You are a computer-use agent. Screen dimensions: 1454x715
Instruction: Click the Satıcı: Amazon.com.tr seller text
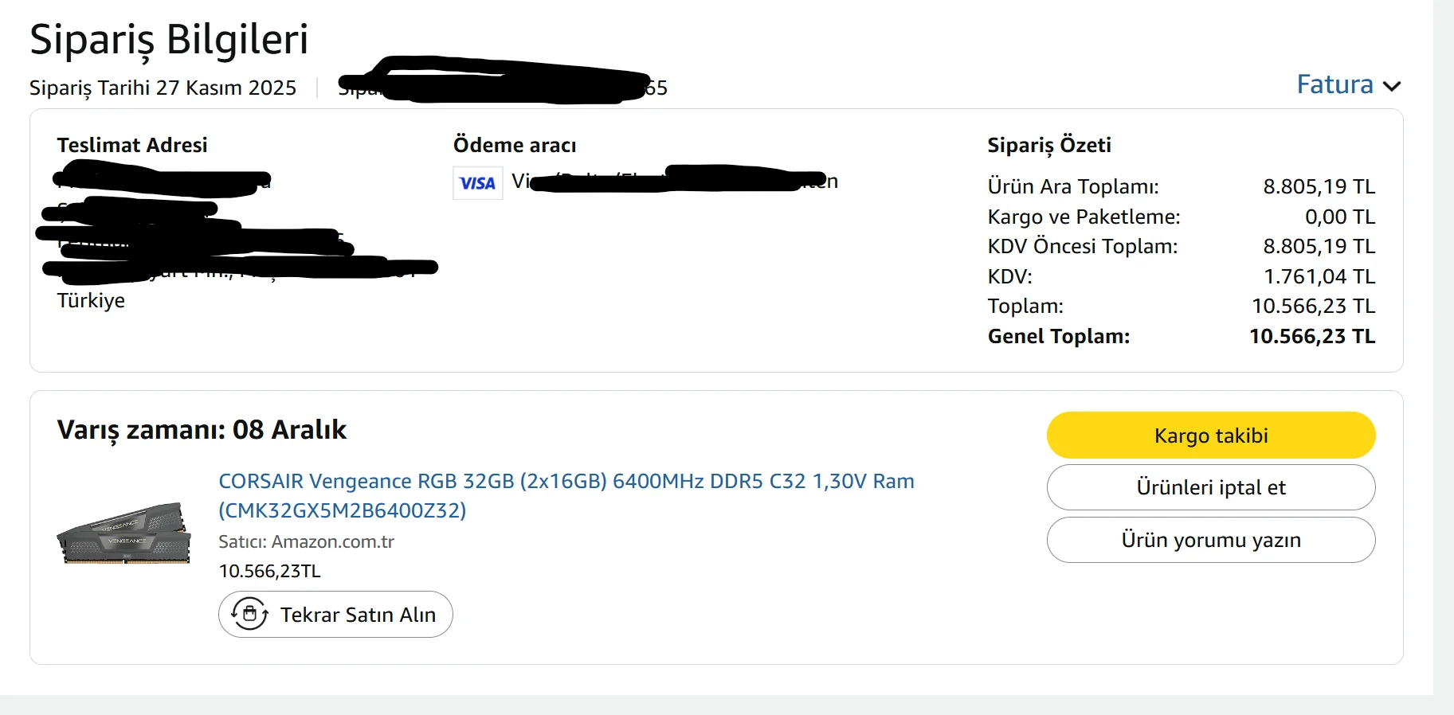[306, 541]
